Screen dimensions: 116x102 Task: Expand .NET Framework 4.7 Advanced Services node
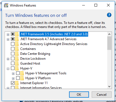tap(8, 39)
